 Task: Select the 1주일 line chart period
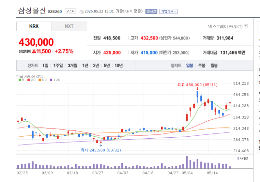click(x=58, y=66)
